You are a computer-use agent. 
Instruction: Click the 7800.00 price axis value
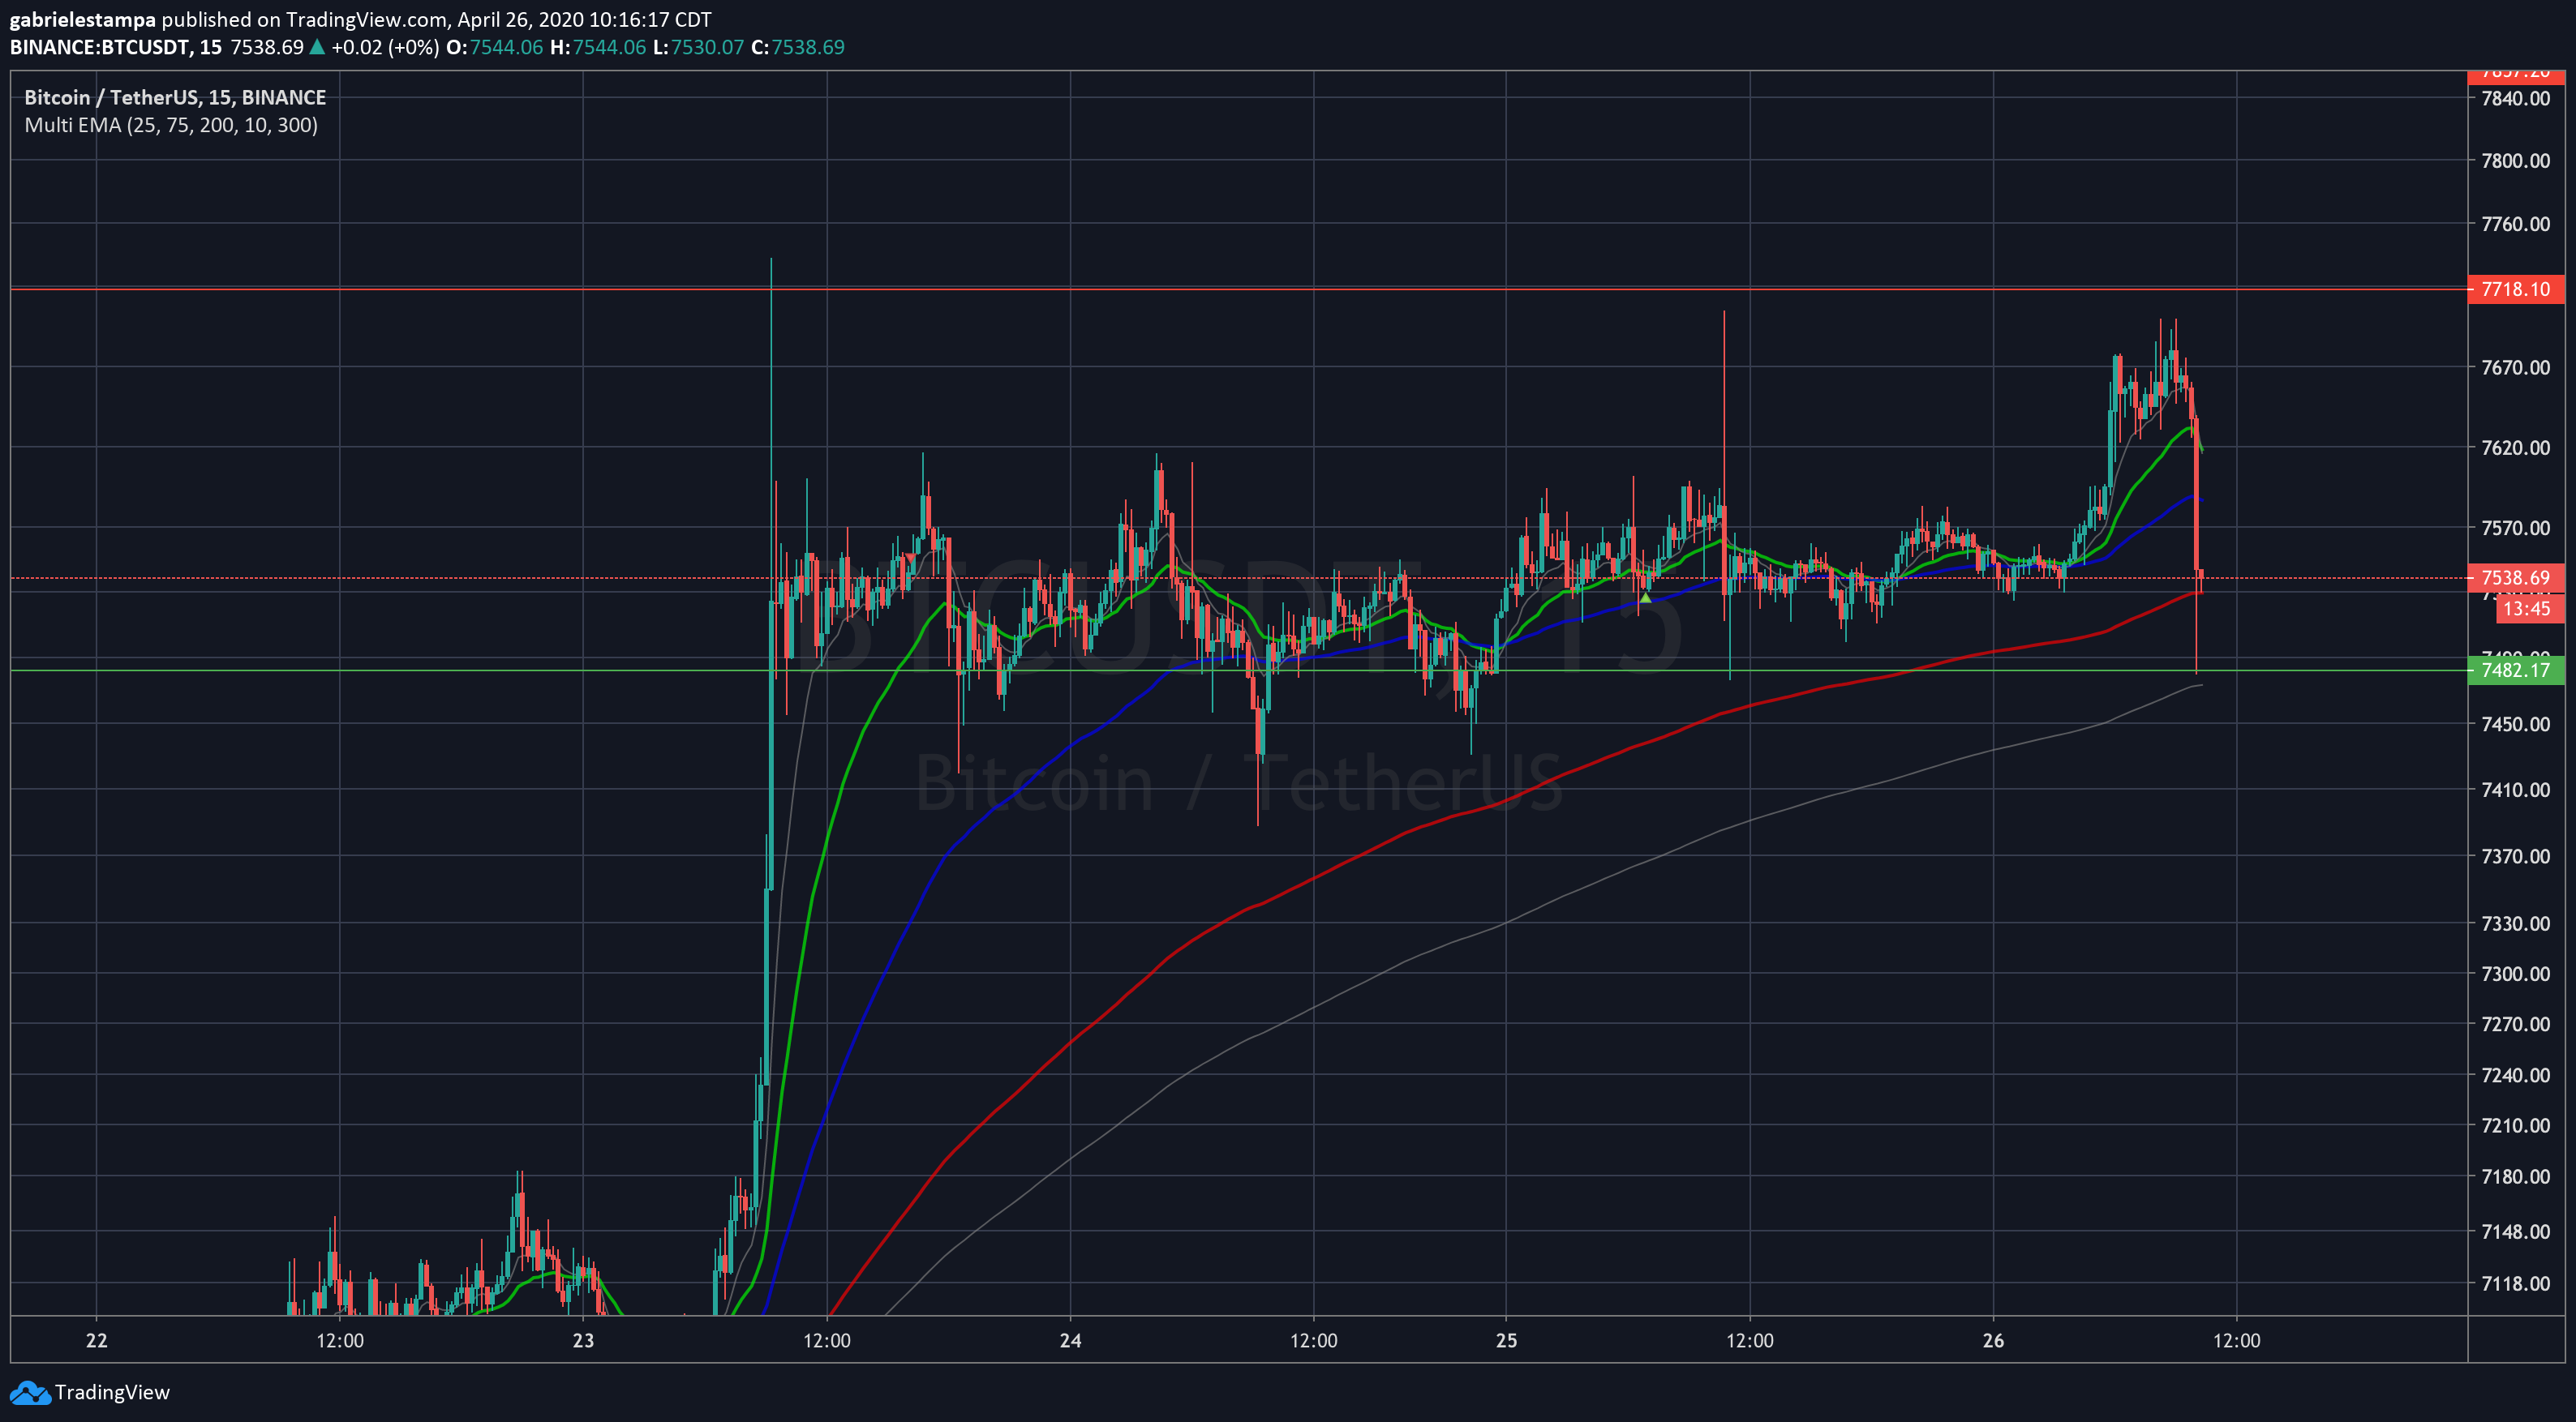click(2515, 161)
